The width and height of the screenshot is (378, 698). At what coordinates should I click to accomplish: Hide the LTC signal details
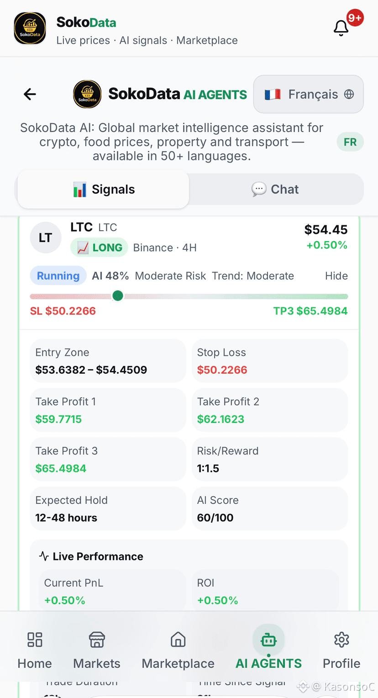[x=336, y=276]
